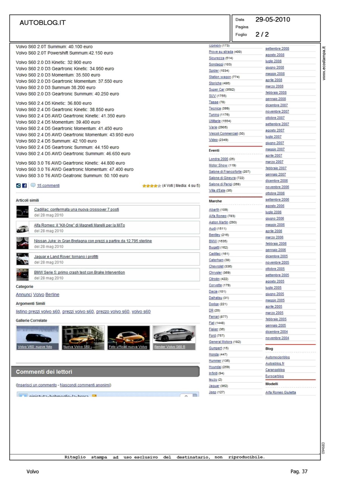345x485 pixels.
Task: Click the star rating widget
Action: (151, 186)
